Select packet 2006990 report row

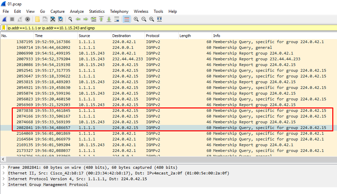(169, 53)
